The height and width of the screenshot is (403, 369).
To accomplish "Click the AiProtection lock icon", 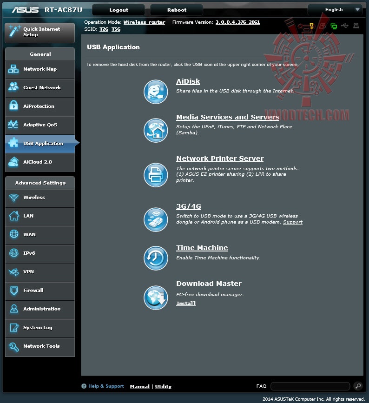I will (13, 106).
